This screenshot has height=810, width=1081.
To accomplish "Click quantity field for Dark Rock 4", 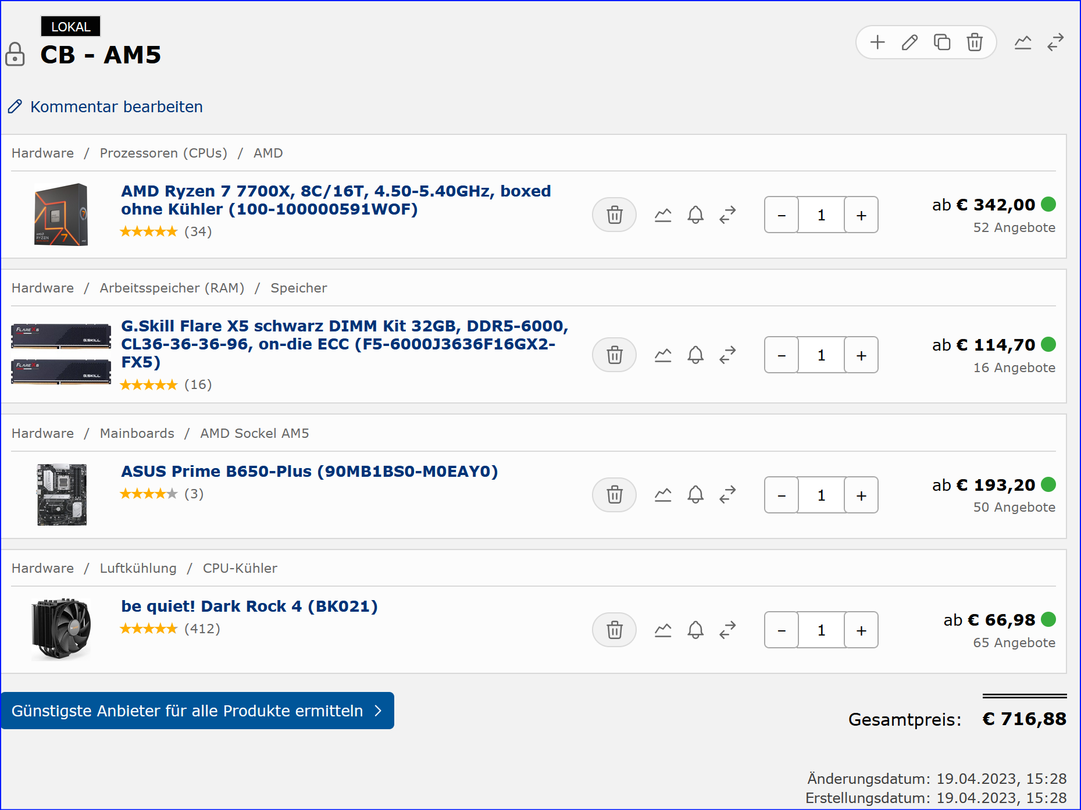I will tap(821, 630).
